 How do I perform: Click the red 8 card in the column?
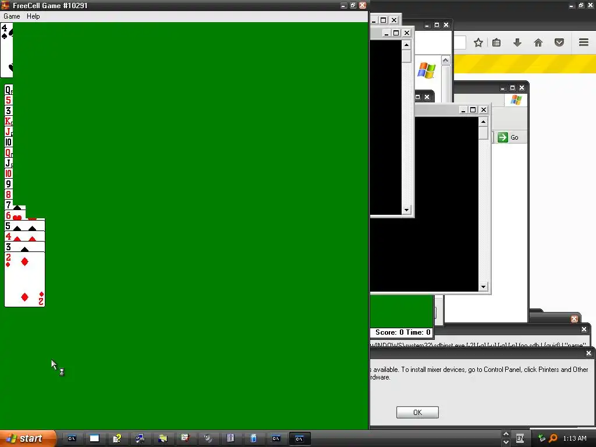[8, 194]
